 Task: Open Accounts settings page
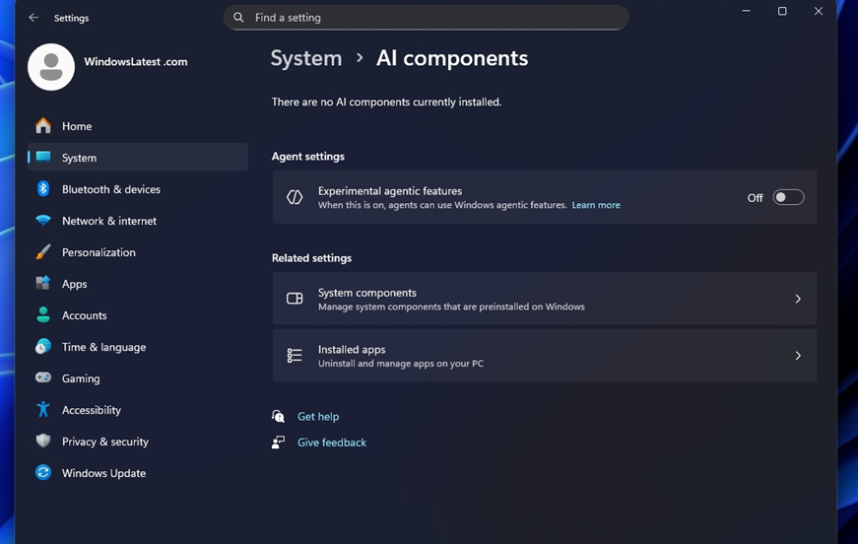coord(137,315)
